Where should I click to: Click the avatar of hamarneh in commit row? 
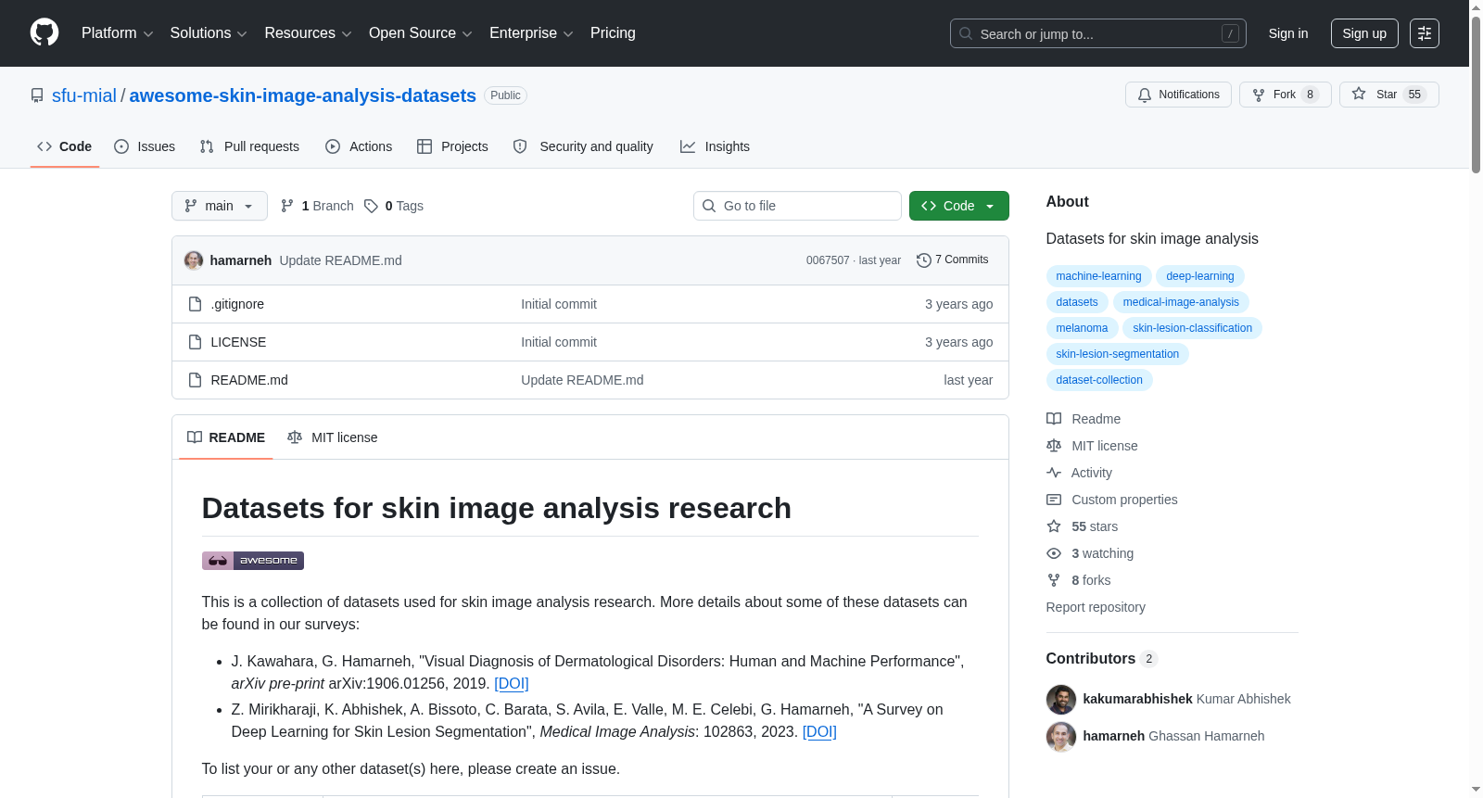pyautogui.click(x=194, y=260)
